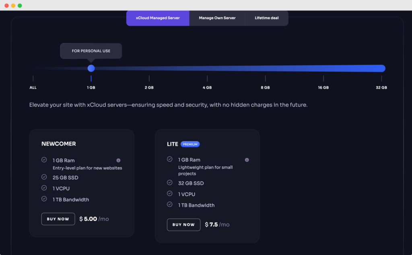Click the info icon beside LITE's 1 GB Ram

point(247,160)
